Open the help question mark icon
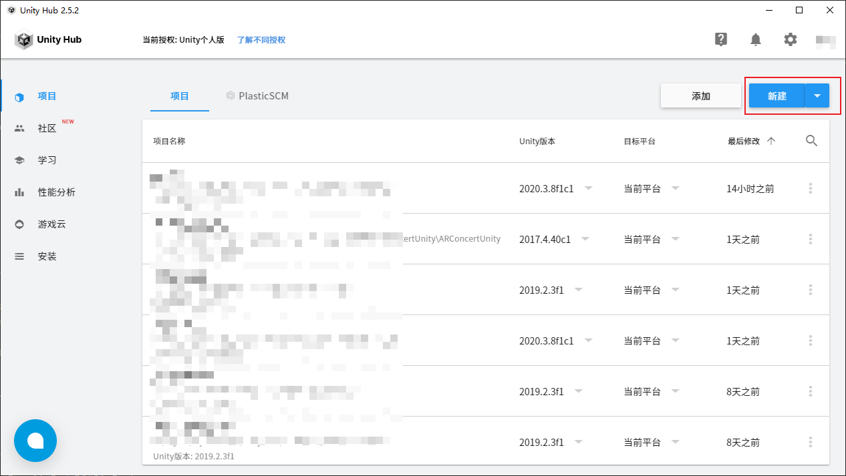 721,39
